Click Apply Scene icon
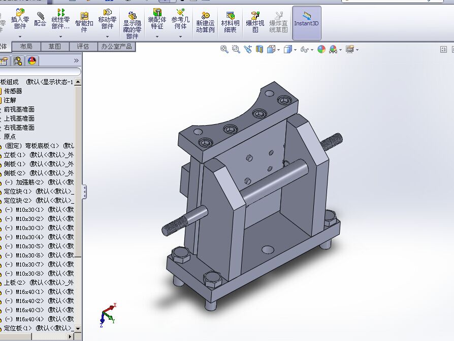This screenshot has height=341, width=454. coord(333,50)
